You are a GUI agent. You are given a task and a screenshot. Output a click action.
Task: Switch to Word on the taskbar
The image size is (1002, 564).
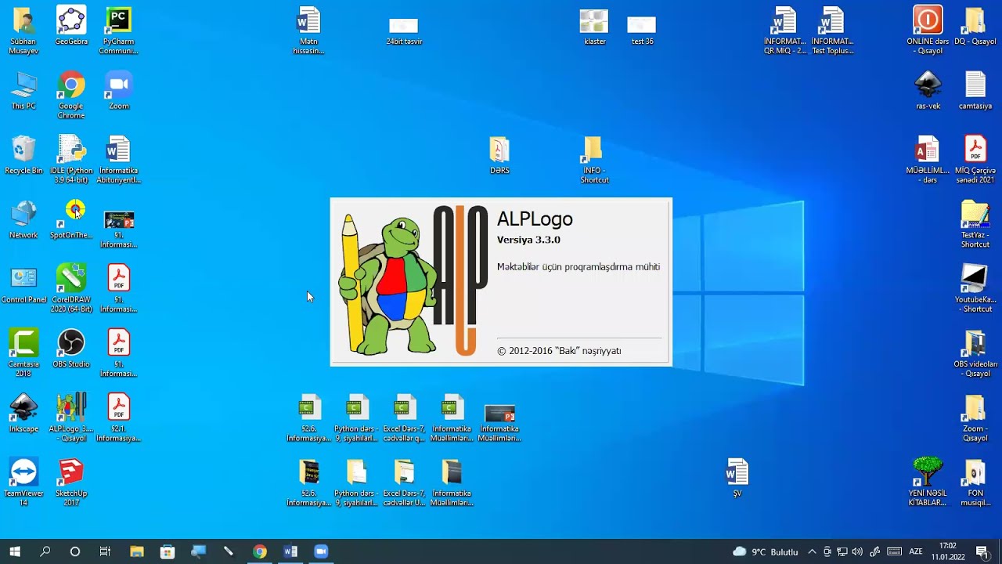(x=290, y=551)
